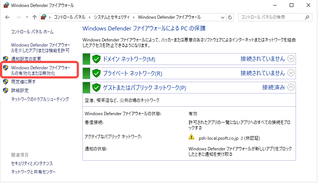Open コントロール パネル ホーム link
The width and height of the screenshot is (318, 183).
pyautogui.click(x=32, y=32)
